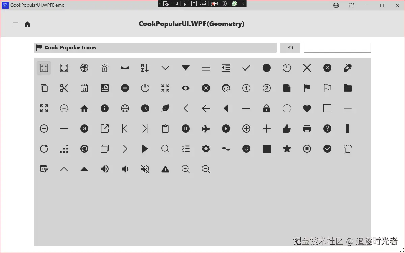Select the power button icon

pos(145,88)
